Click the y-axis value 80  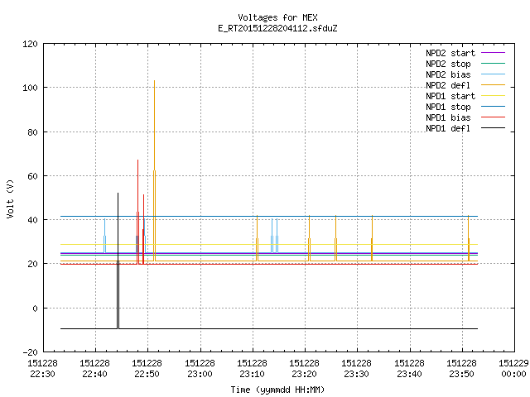pyautogui.click(x=33, y=132)
